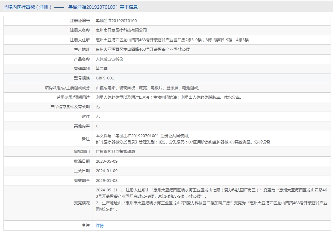This screenshot has width=333, height=233.
Task: Click the effective date 2024-01-09
Action: click(x=107, y=171)
